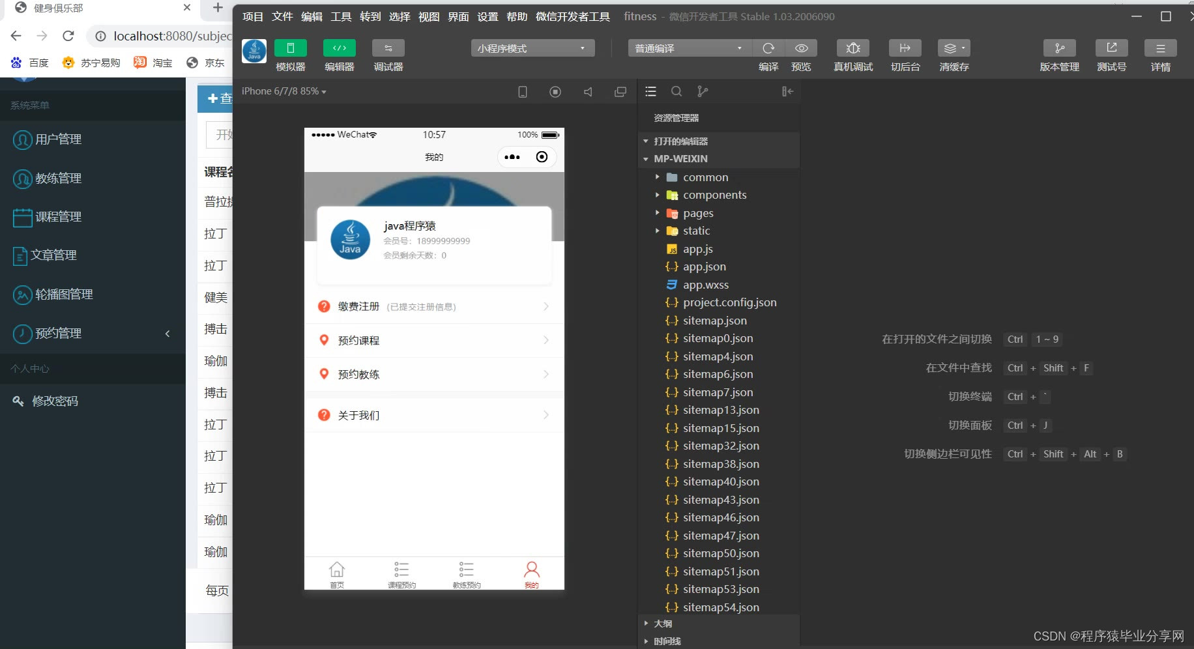Open the 项目 menu

tap(253, 17)
